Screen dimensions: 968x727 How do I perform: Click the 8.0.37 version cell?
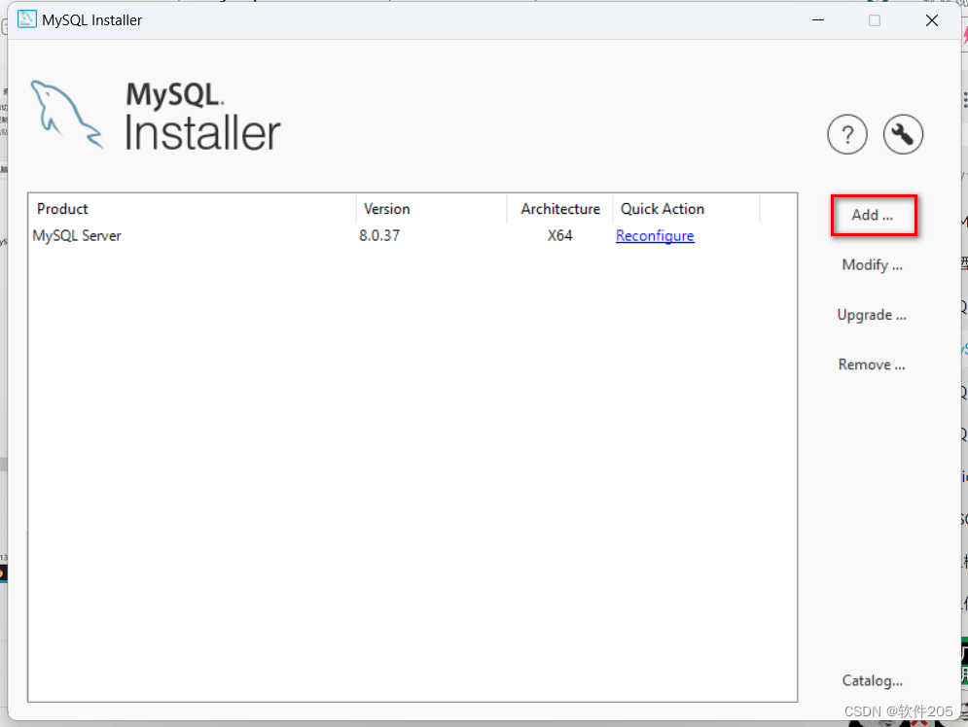click(x=379, y=235)
